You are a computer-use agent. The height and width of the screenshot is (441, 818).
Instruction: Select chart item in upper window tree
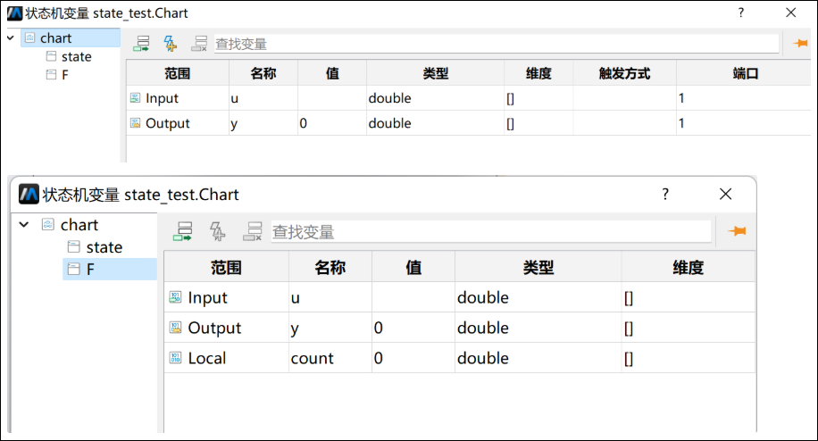click(x=71, y=38)
